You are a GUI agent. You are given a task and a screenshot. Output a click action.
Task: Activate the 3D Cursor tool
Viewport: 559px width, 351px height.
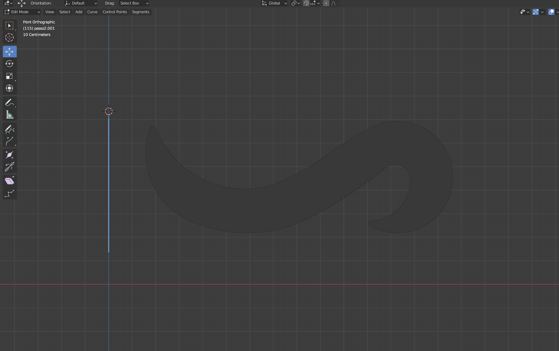(x=9, y=37)
